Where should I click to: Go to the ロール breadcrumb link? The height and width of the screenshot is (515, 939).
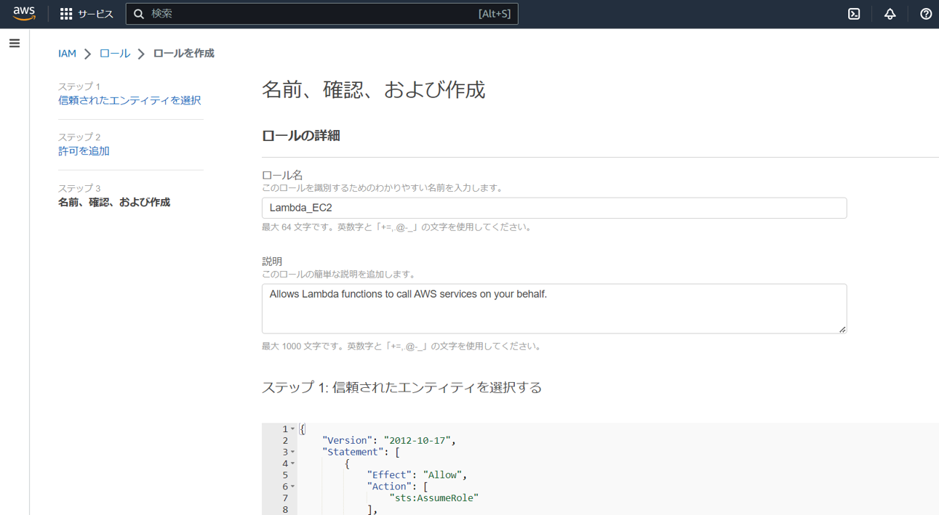(114, 54)
